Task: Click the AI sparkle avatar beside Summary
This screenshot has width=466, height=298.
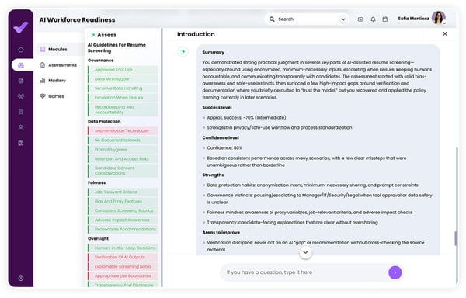Action: tap(183, 52)
